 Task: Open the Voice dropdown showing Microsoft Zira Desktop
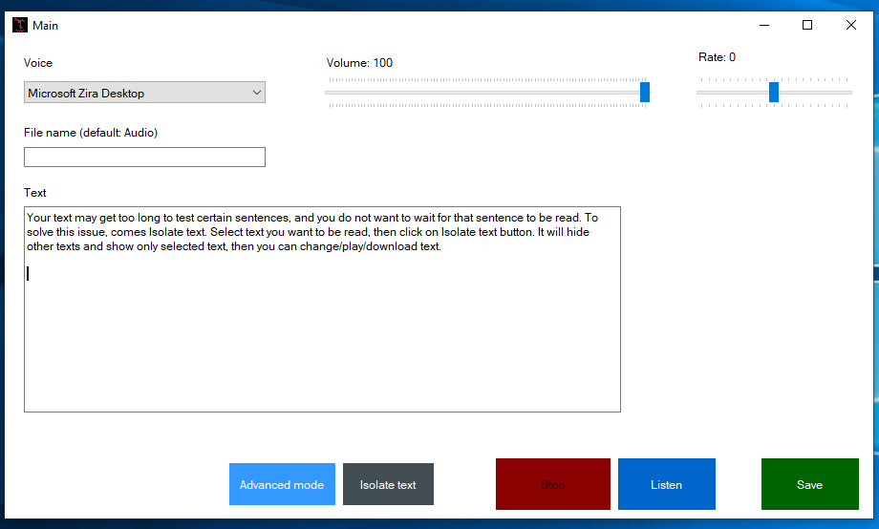click(x=144, y=93)
